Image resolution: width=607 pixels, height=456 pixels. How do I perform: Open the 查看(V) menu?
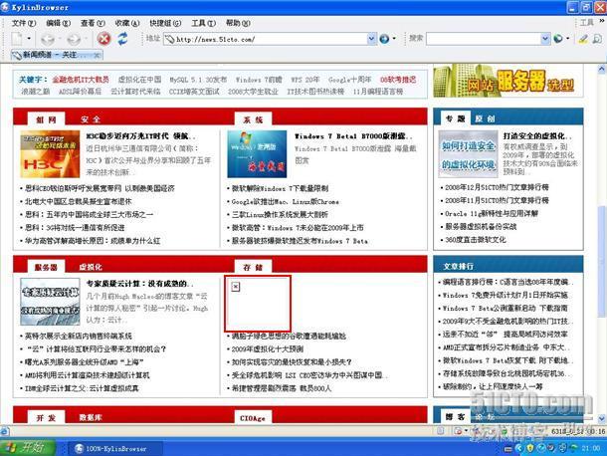pyautogui.click(x=93, y=23)
